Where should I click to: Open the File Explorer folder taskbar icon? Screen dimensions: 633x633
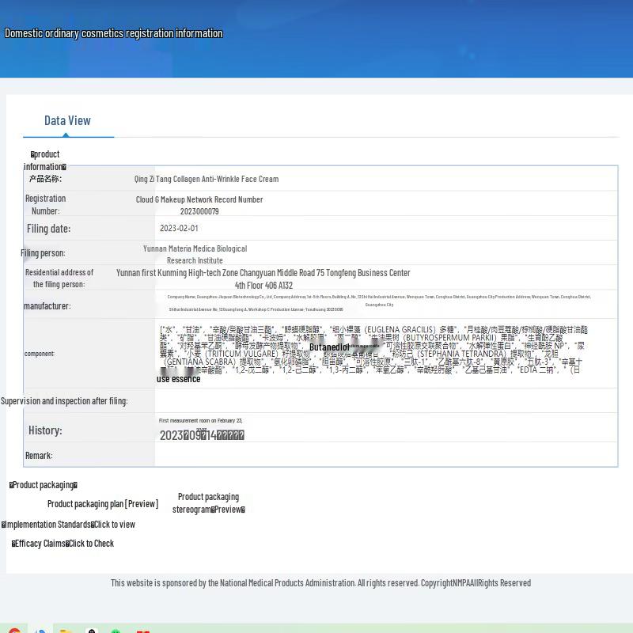[x=66, y=631]
